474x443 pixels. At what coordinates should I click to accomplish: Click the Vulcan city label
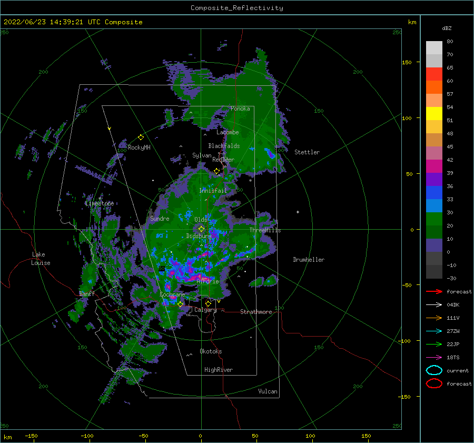[268, 391]
